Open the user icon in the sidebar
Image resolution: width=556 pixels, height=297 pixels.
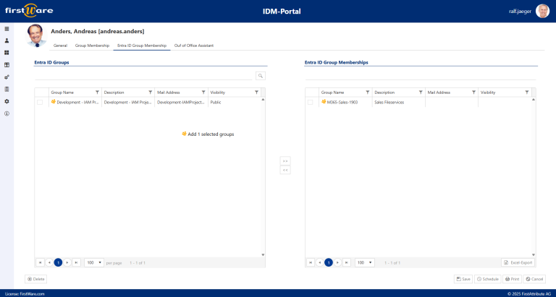(7, 40)
